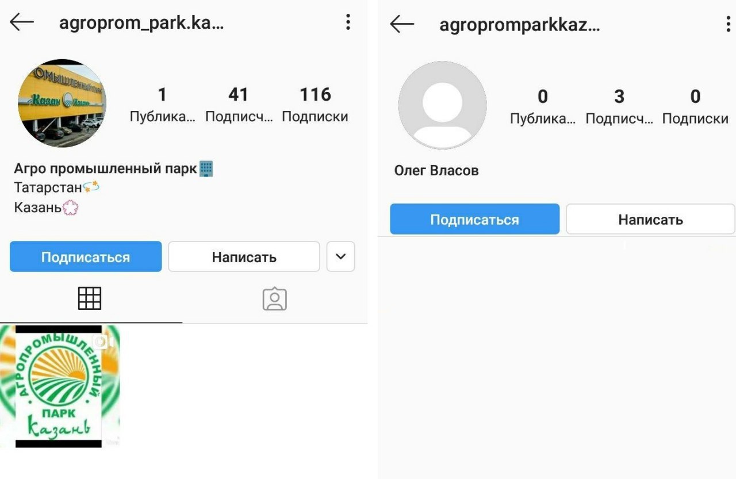Image resolution: width=736 pixels, height=479 pixels.
Task: Follow Агро промышленный парк with Подписаться
Action: click(86, 256)
